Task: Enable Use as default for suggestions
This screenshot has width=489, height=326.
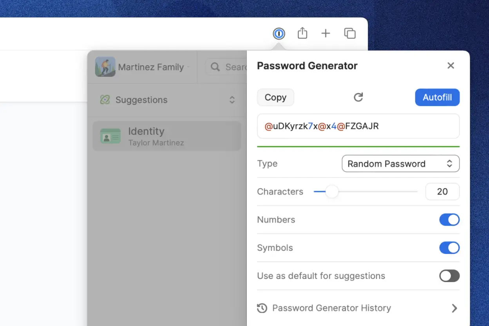Action: click(x=449, y=276)
